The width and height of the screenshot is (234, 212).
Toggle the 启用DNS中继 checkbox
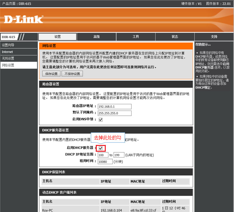click(x=101, y=120)
